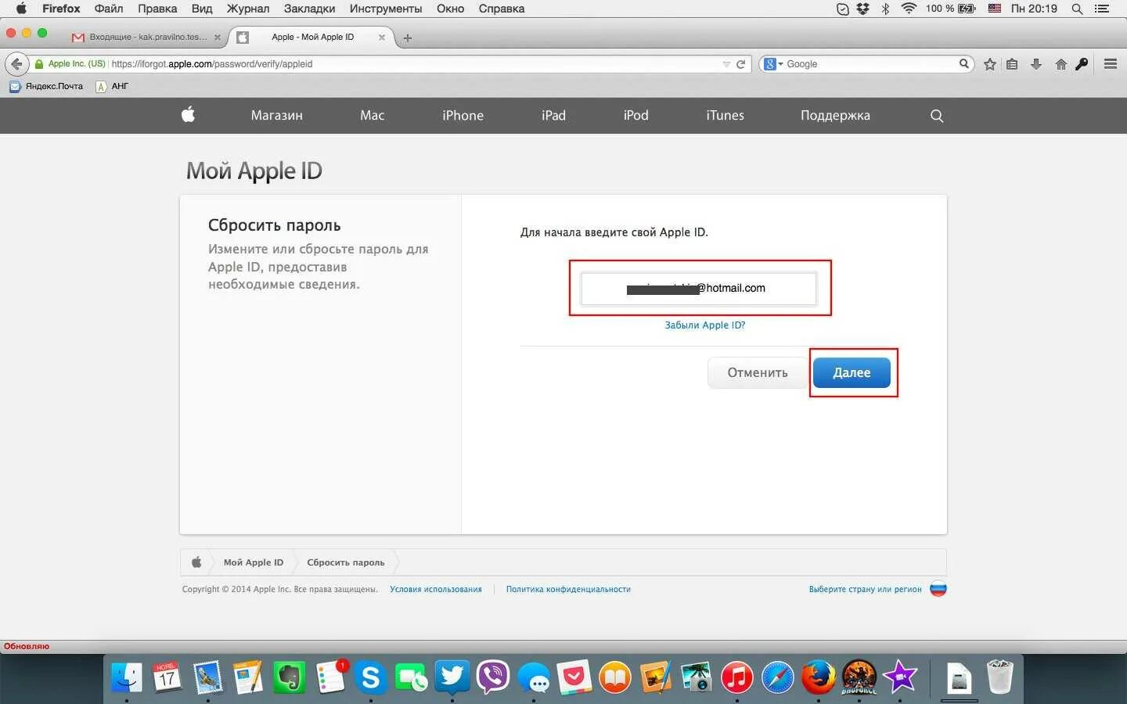Focus the Apple ID email input field

point(698,289)
